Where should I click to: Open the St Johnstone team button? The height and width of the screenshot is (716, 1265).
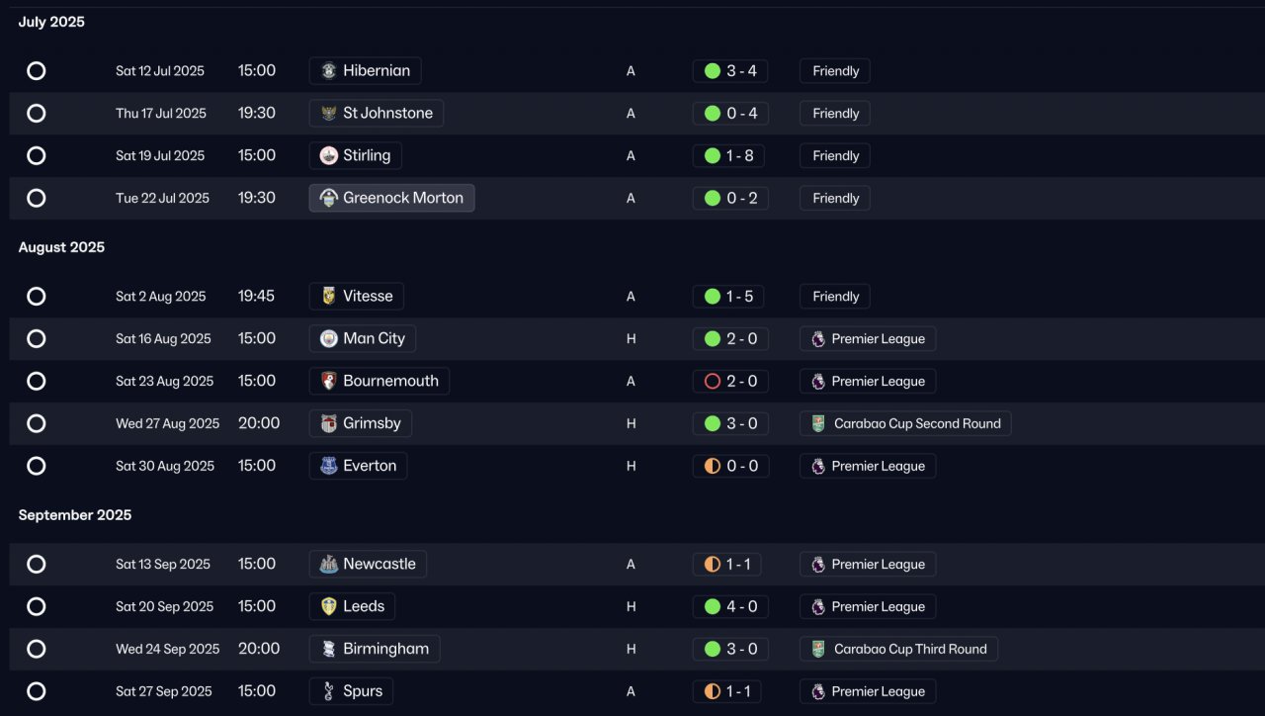[377, 114]
